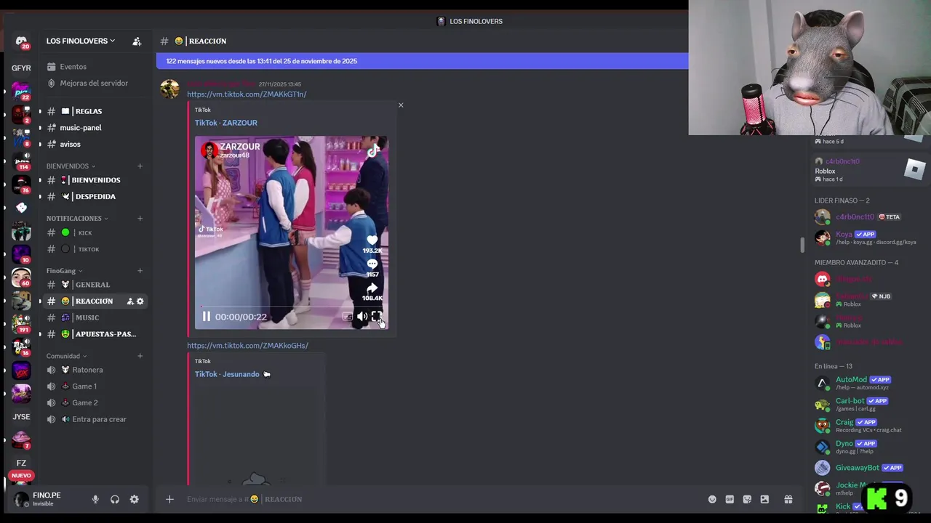
Task: Open Craig bot member entry
Action: coord(866,426)
